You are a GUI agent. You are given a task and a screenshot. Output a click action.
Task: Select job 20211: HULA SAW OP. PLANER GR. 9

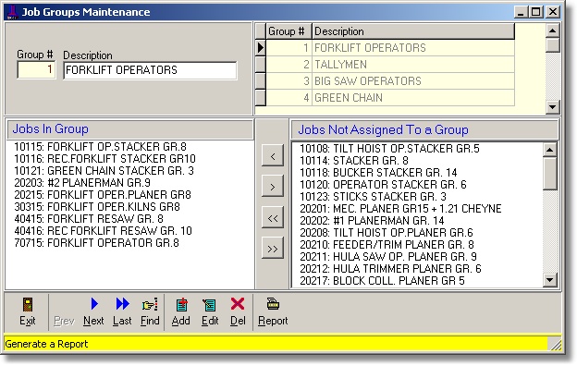click(388, 257)
